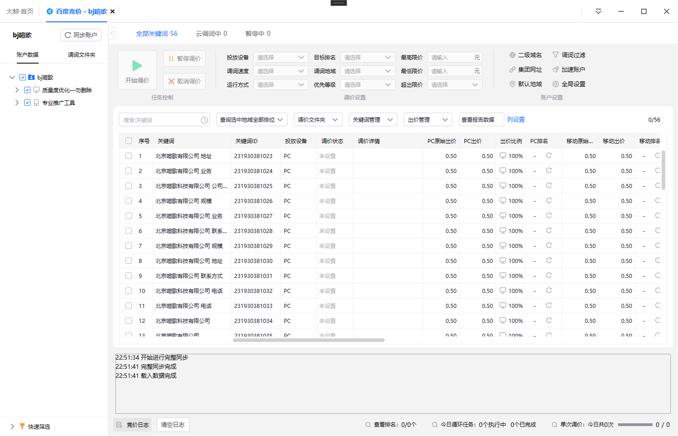Open the 查询选中地域全部排位 dropdown
Screen dimensions: 678x436
tap(251, 119)
